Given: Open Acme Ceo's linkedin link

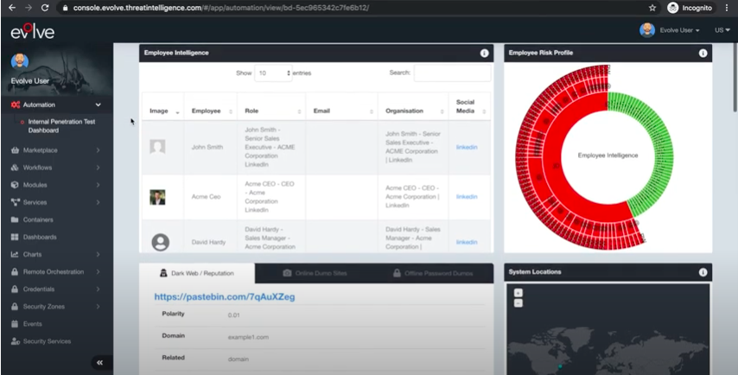Looking at the screenshot, I should 467,197.
